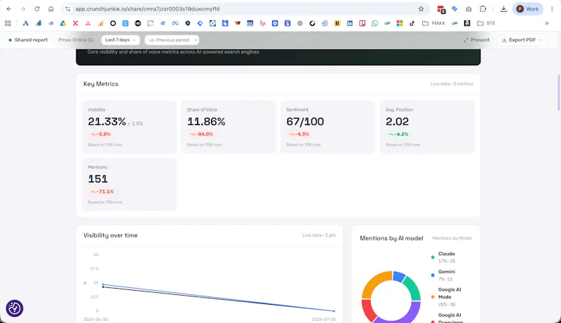Open the browser Downloads icon
The height and width of the screenshot is (323, 561).
click(x=503, y=9)
